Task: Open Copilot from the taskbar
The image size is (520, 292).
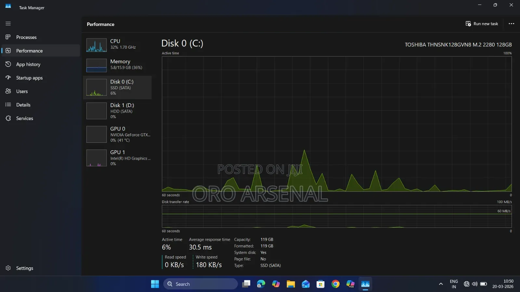Action: click(x=276, y=284)
